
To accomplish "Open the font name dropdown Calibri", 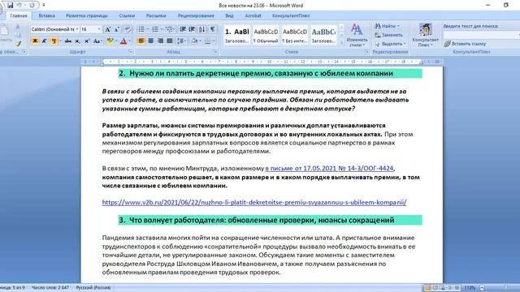I will click(77, 29).
